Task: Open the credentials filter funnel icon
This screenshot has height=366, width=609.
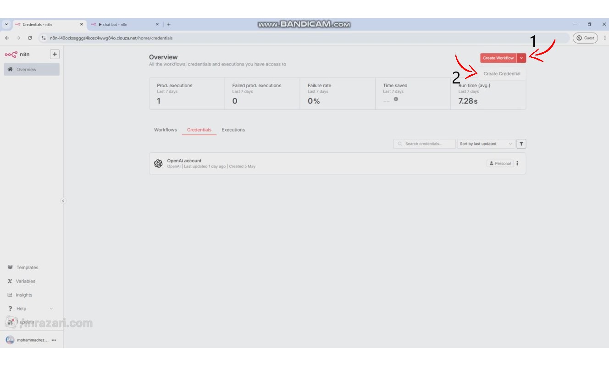Action: click(x=521, y=144)
